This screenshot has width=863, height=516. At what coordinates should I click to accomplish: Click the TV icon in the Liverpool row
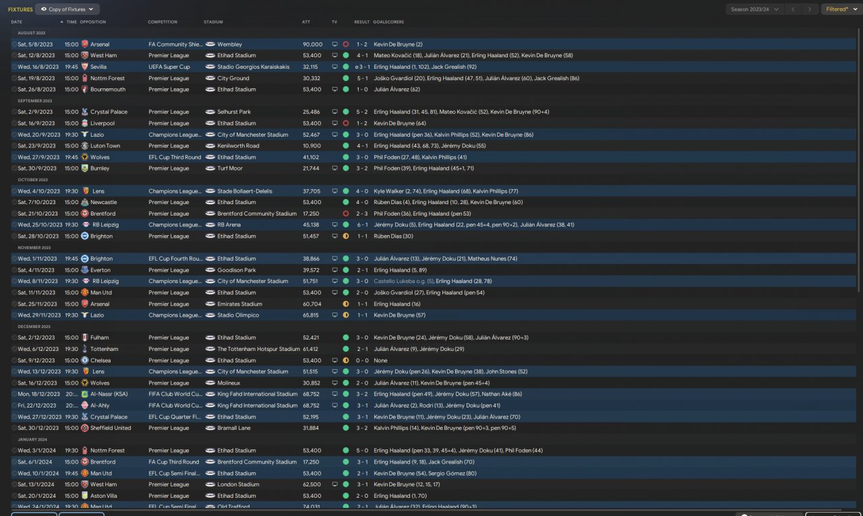click(334, 123)
